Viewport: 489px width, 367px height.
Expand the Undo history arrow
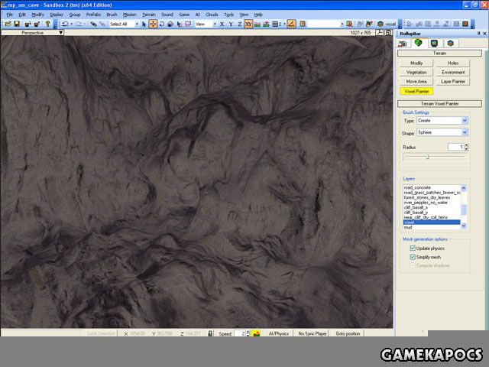point(72,24)
